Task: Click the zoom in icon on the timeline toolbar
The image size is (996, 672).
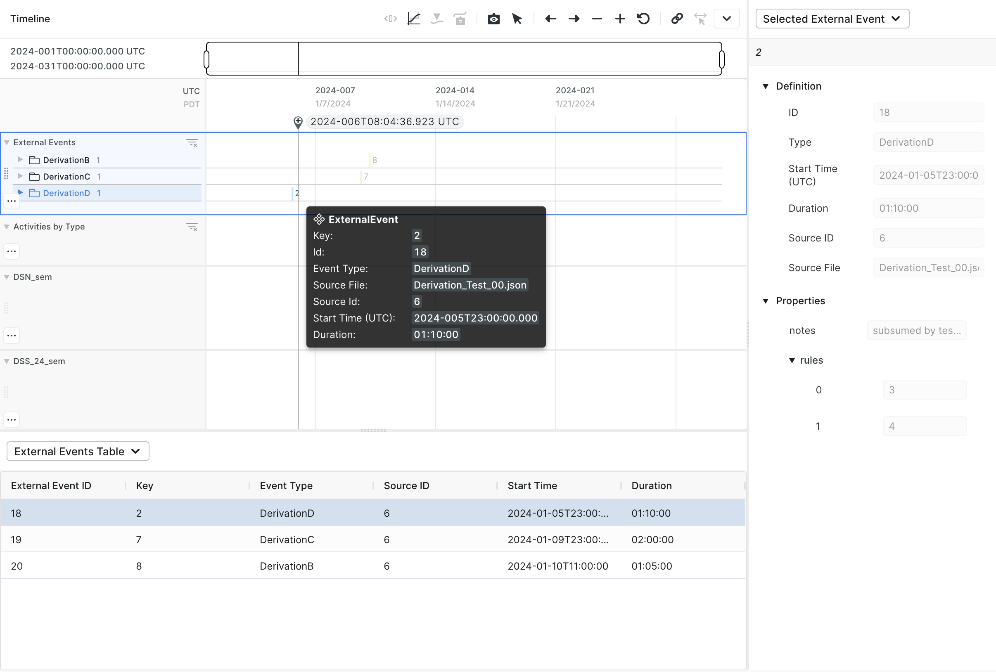Action: click(x=620, y=19)
